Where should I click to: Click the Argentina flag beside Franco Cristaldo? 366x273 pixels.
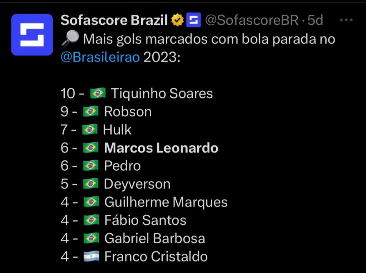tap(91, 257)
